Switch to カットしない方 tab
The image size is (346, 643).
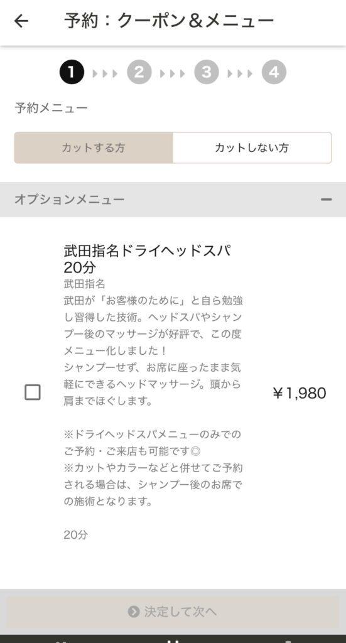[252, 148]
